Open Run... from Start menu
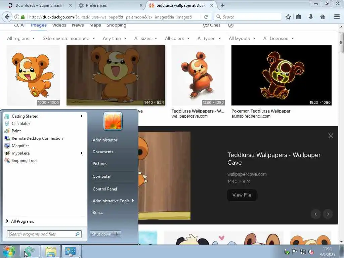The height and width of the screenshot is (258, 344). [x=98, y=213]
